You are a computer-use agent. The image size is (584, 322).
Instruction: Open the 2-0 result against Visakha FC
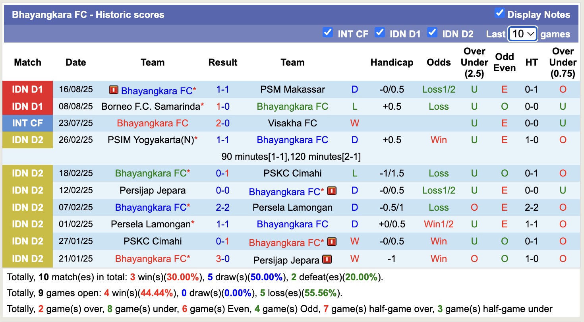[222, 123]
